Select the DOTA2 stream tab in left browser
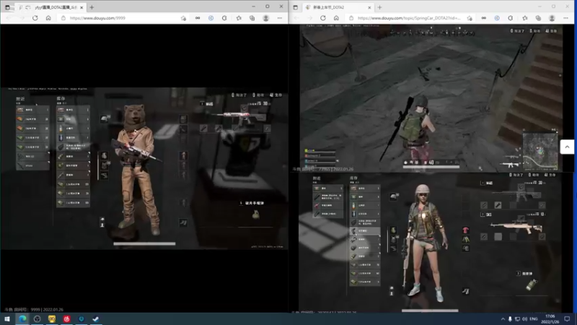577x325 pixels. coord(50,7)
